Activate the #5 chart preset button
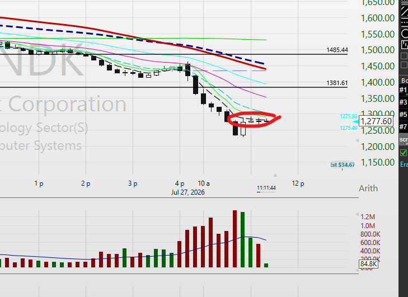This screenshot has height=297, width=408. click(404, 115)
